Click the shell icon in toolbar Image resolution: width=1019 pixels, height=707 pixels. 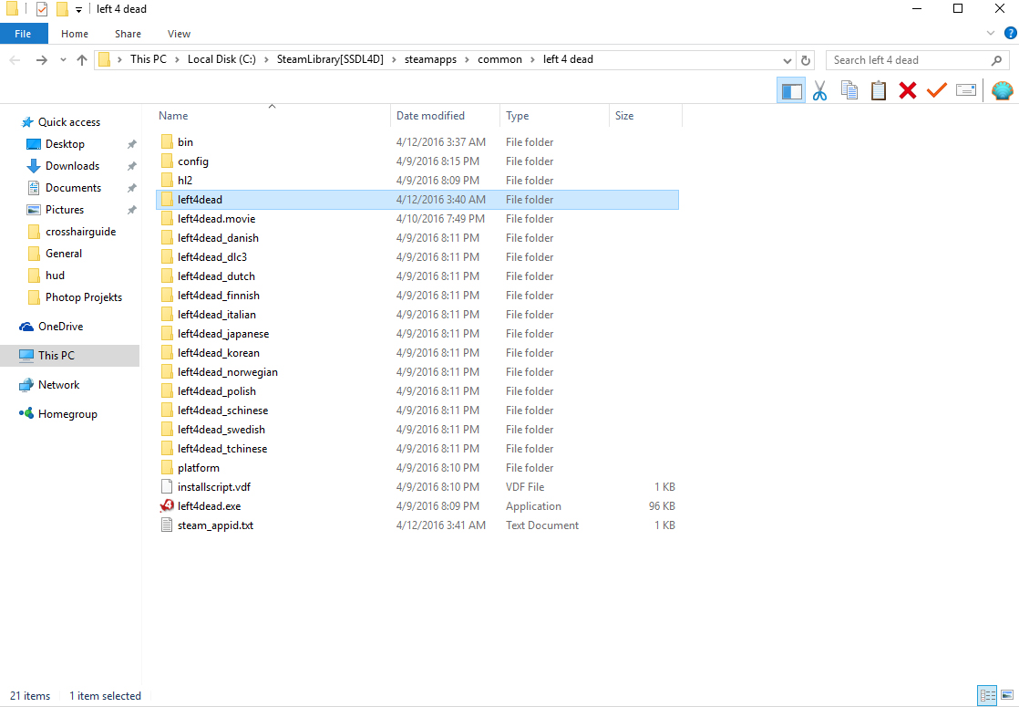1002,90
